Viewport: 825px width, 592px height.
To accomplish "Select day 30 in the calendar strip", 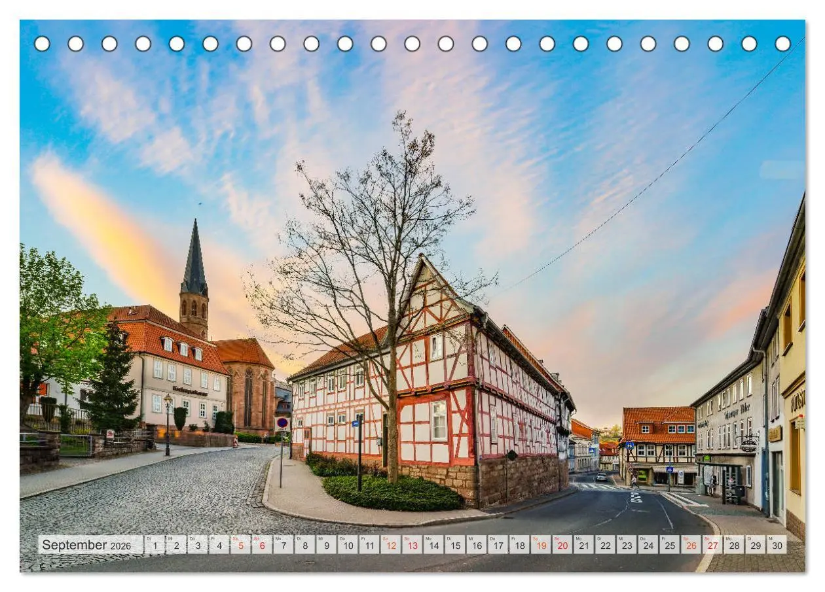I will 776,545.
